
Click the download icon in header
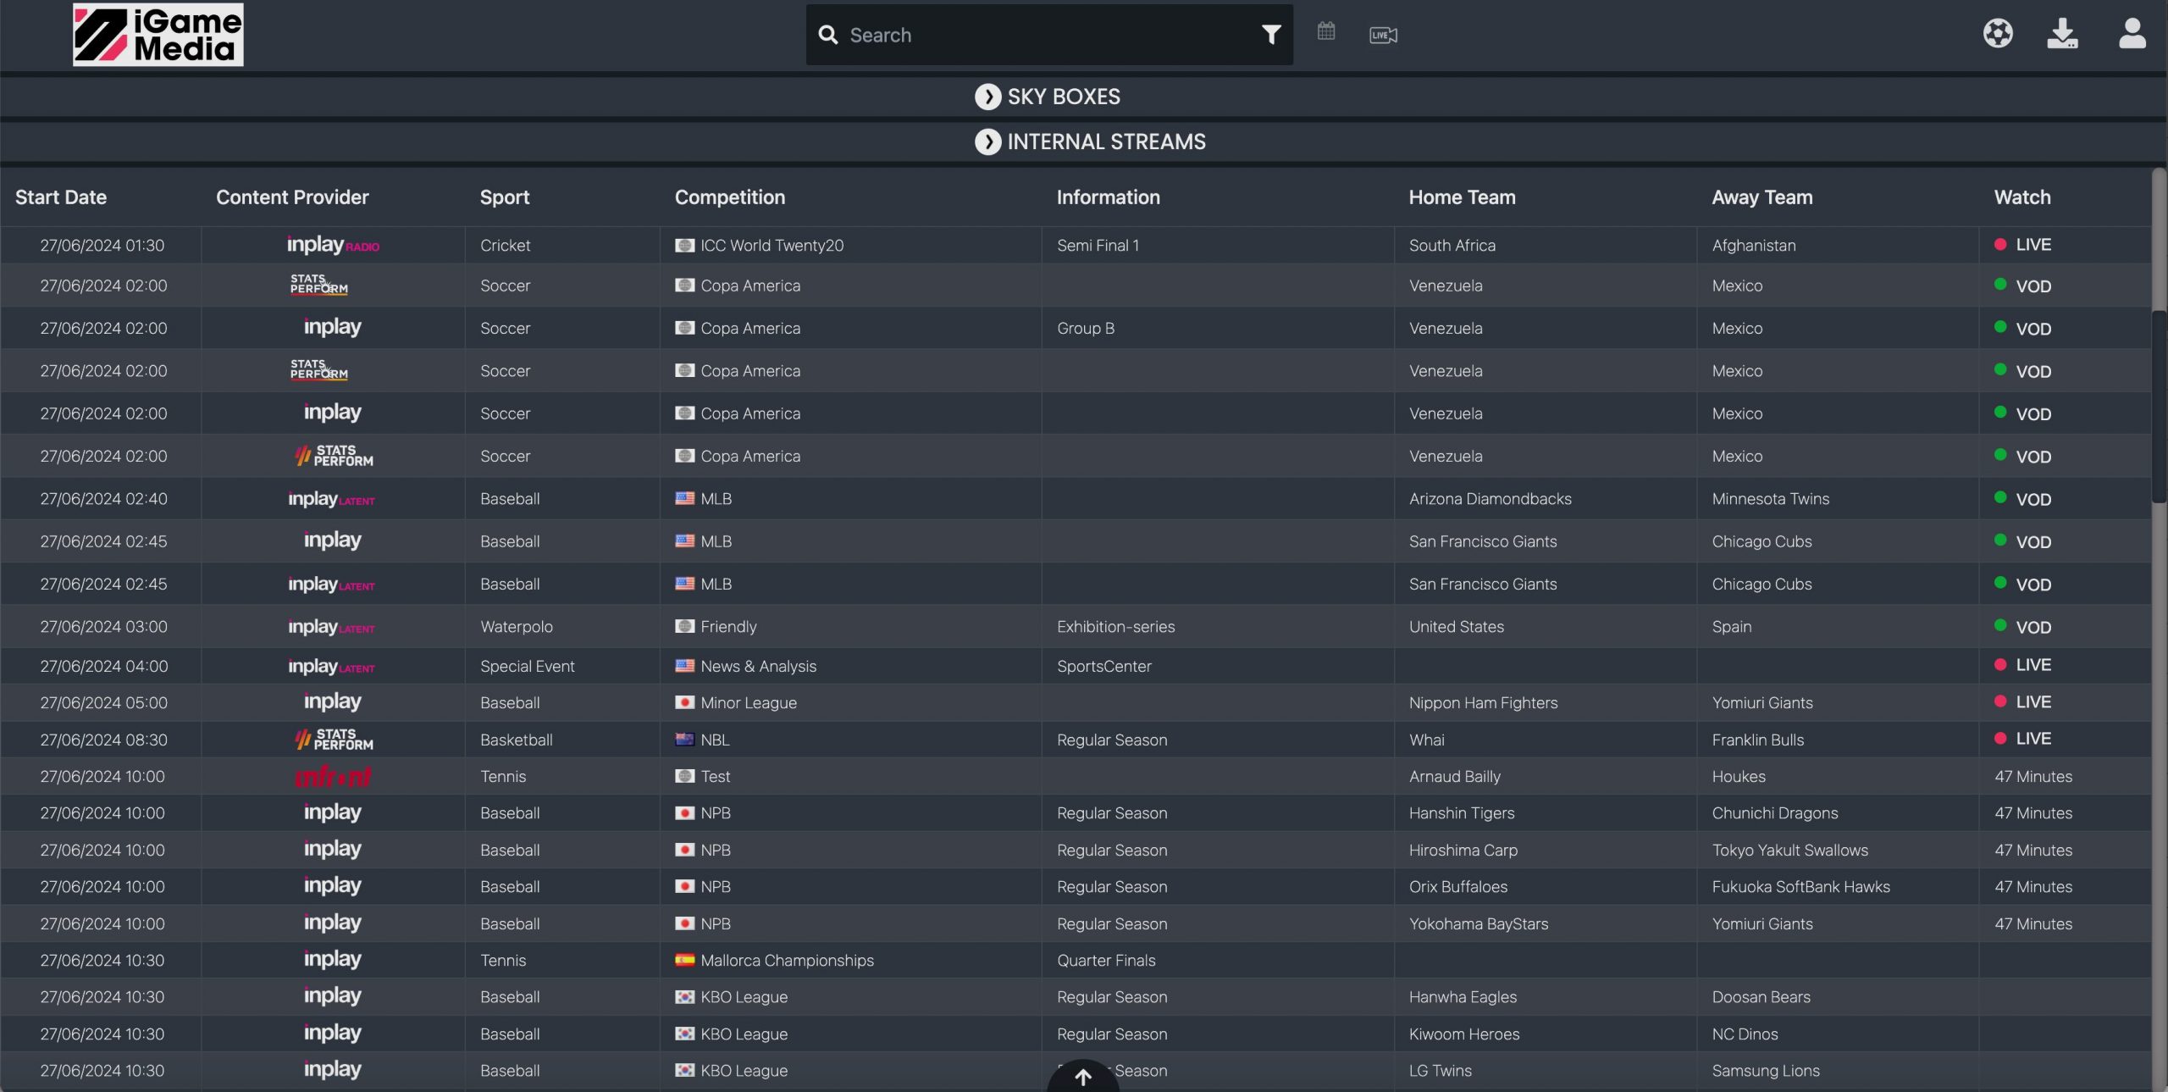tap(2062, 34)
